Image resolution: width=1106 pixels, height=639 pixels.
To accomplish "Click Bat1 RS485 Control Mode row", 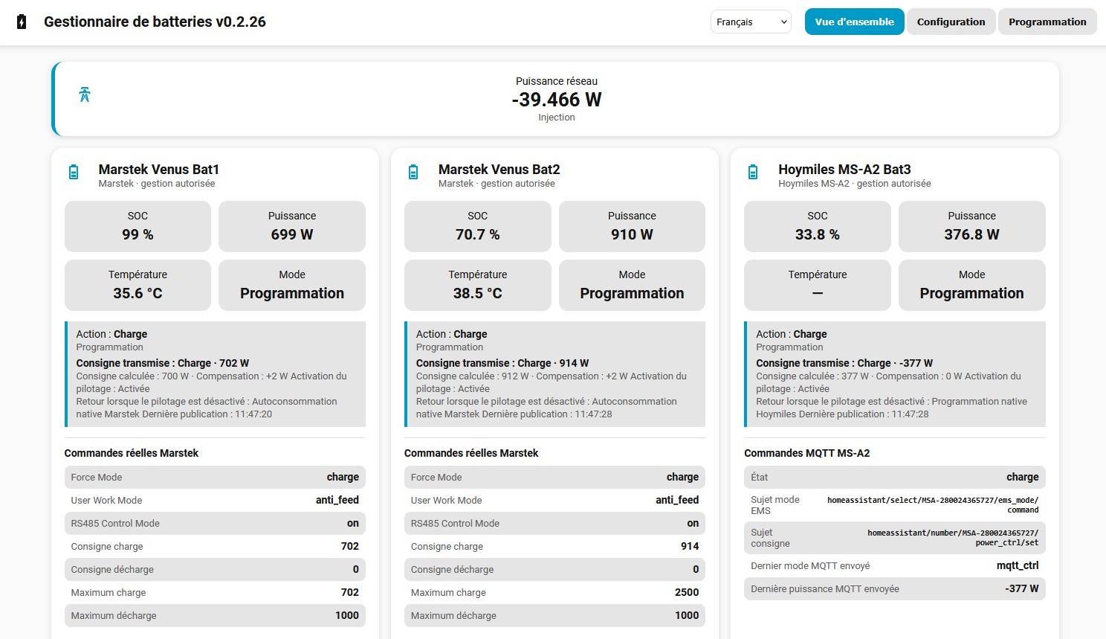I will click(215, 523).
